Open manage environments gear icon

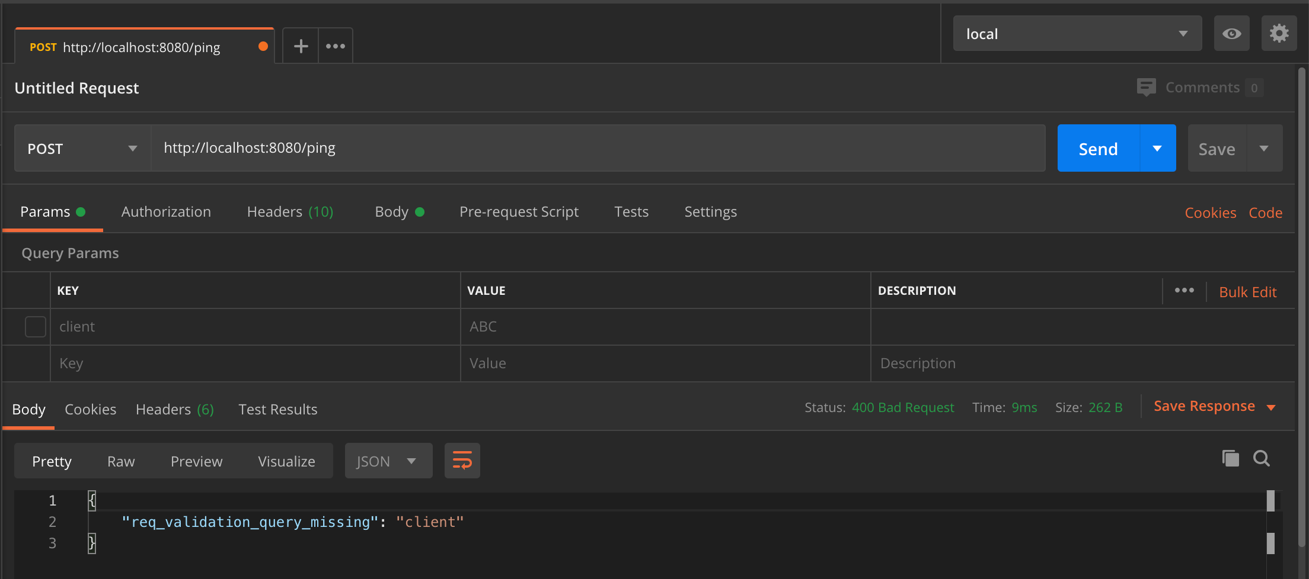pos(1279,34)
